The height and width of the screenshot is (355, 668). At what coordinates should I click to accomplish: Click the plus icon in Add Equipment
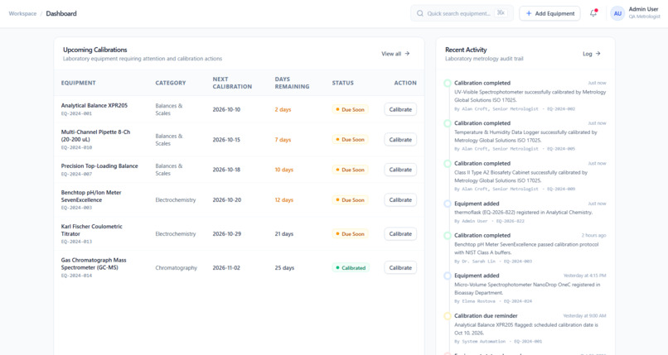pos(529,13)
